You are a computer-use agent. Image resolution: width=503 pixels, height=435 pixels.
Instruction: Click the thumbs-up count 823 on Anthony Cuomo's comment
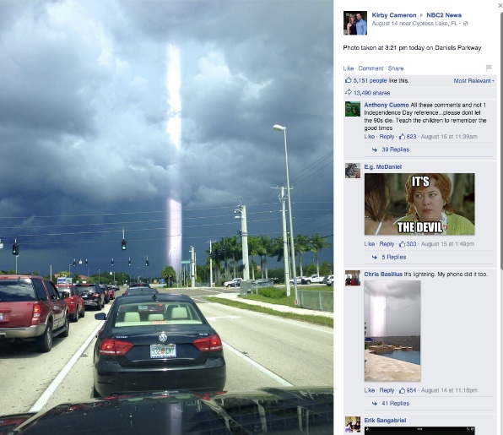(411, 137)
